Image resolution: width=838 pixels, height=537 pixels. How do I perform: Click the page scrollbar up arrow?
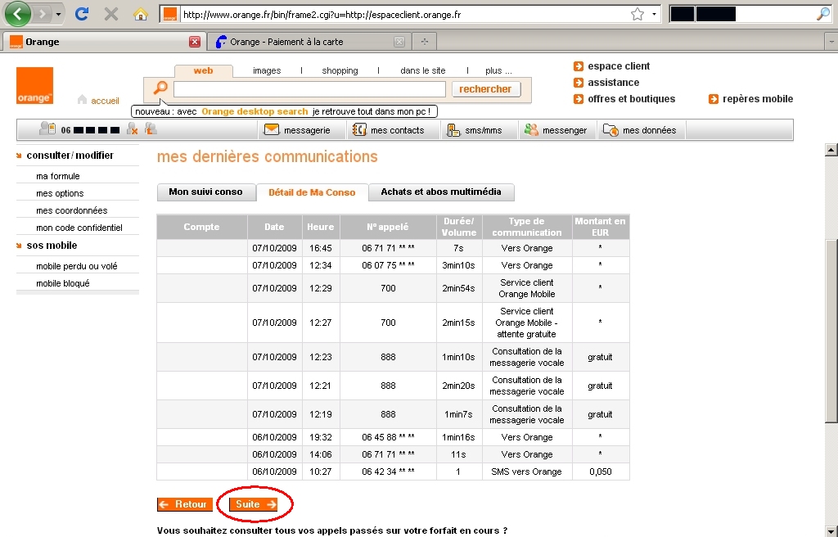pyautogui.click(x=831, y=151)
